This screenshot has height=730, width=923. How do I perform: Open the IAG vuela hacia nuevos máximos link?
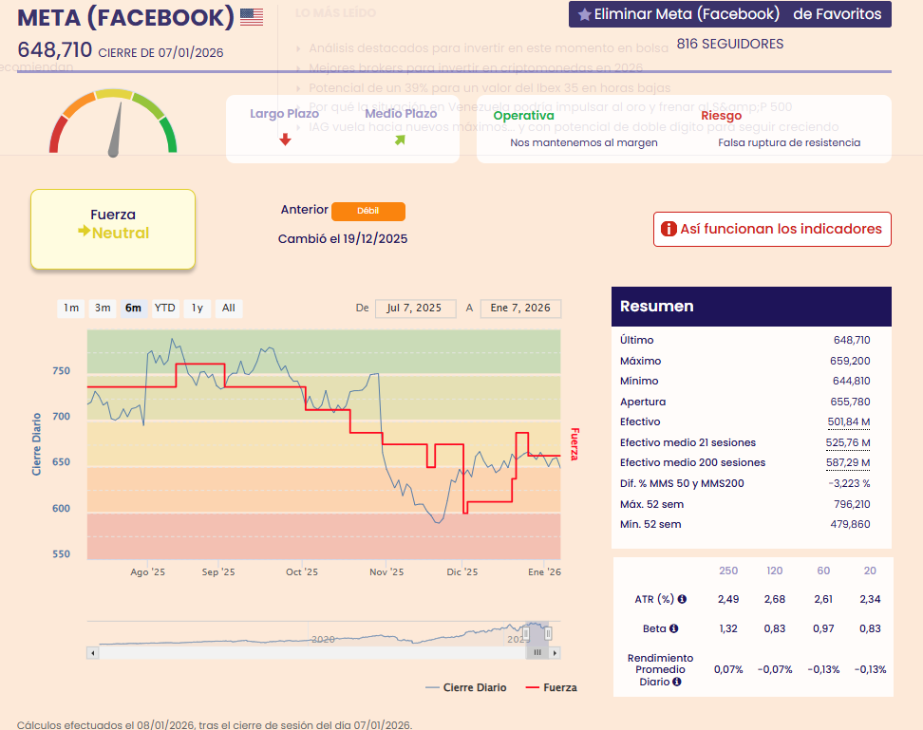coord(574,126)
